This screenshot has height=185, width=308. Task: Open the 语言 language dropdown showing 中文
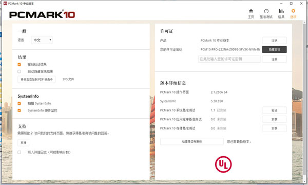(42, 40)
